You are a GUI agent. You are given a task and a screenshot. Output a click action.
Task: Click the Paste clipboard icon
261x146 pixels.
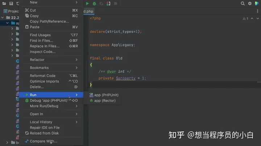[27, 27]
